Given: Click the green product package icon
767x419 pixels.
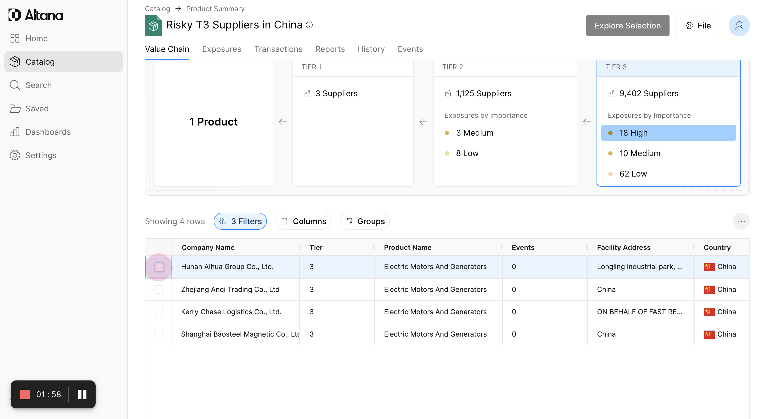Looking at the screenshot, I should [153, 26].
